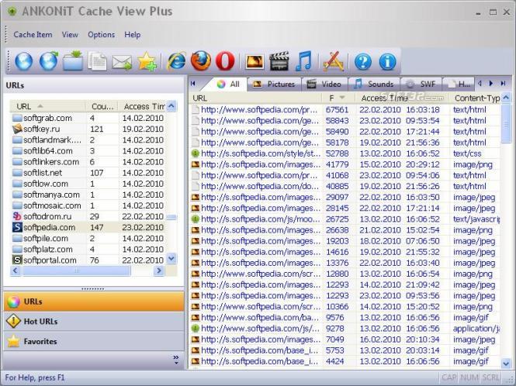Select the Firefox cache icon

(201, 61)
